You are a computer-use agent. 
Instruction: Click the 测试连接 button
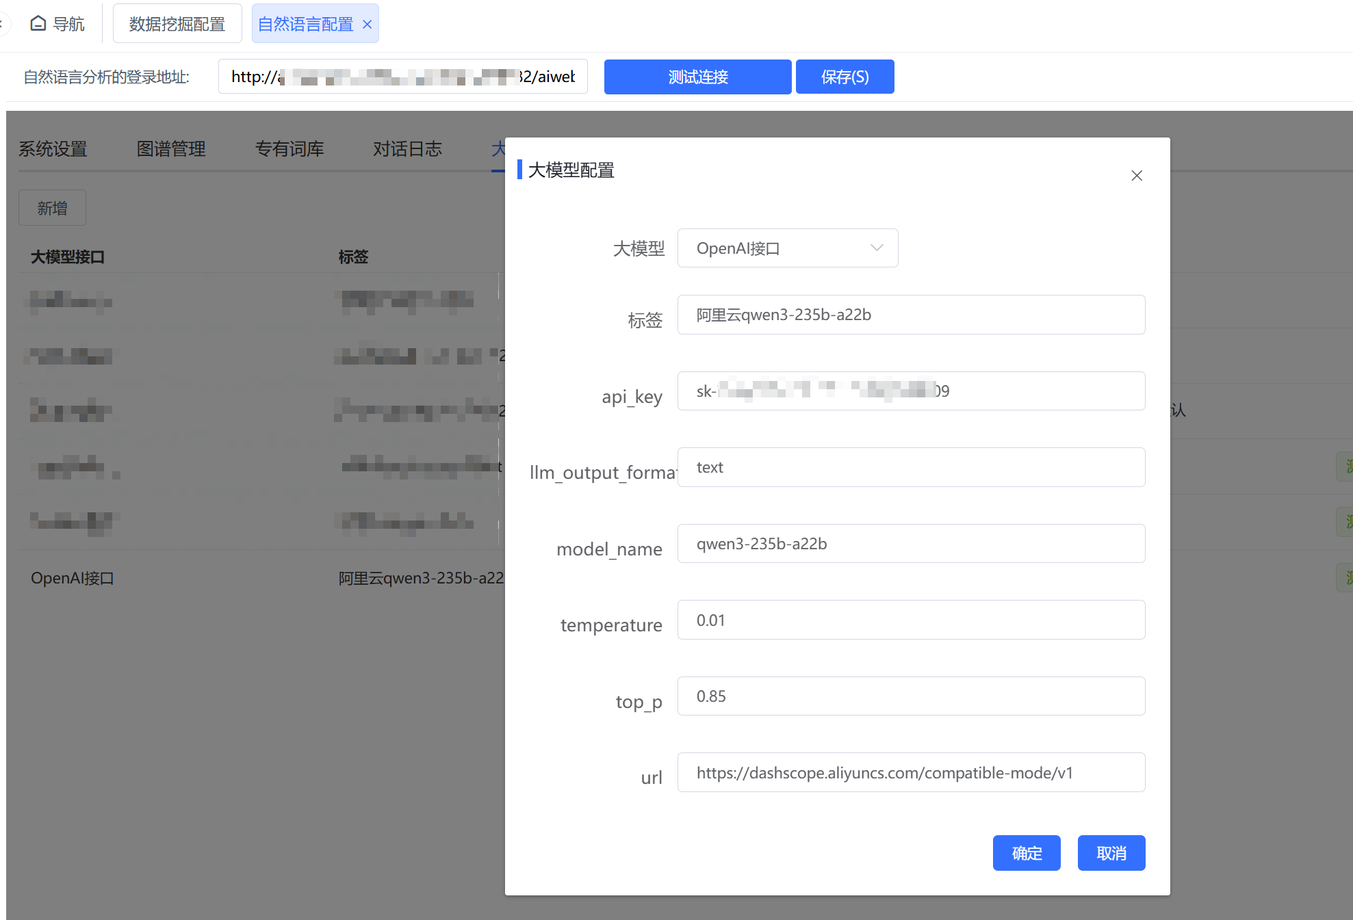[697, 77]
